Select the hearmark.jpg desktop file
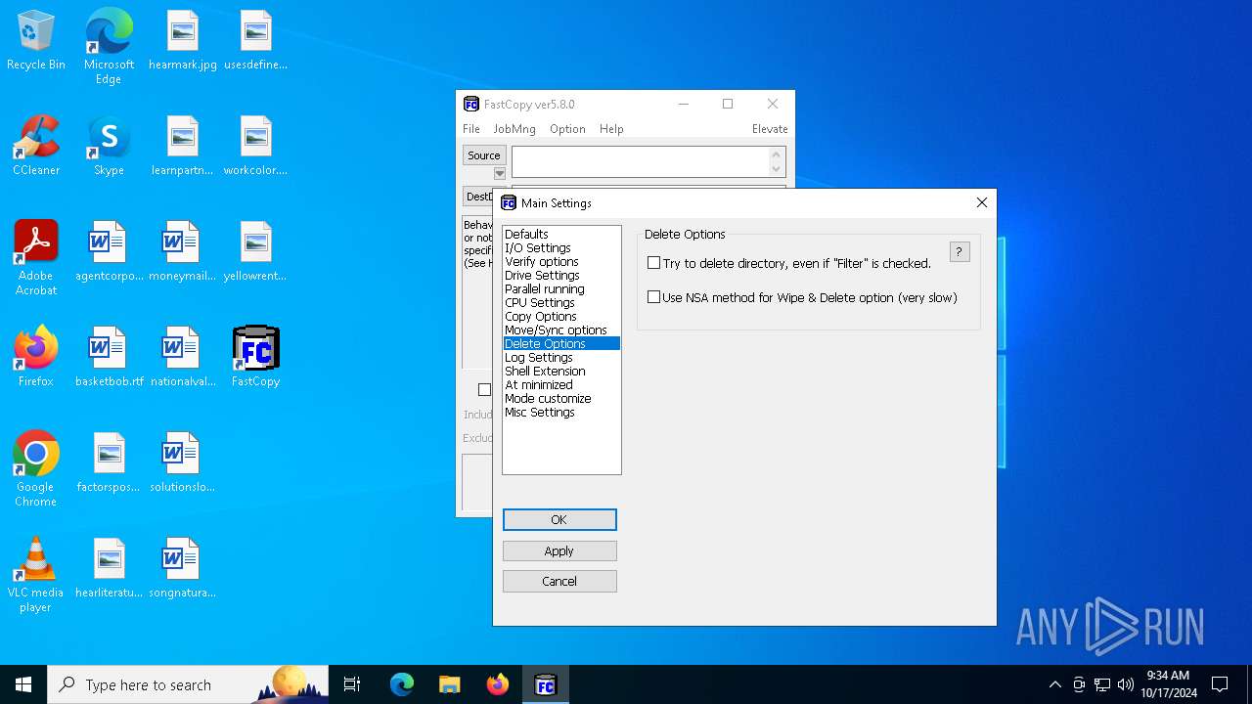Viewport: 1252px width, 704px height. [183, 41]
